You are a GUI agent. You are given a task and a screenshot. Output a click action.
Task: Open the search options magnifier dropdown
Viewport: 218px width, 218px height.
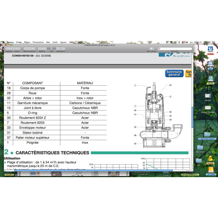159,49
